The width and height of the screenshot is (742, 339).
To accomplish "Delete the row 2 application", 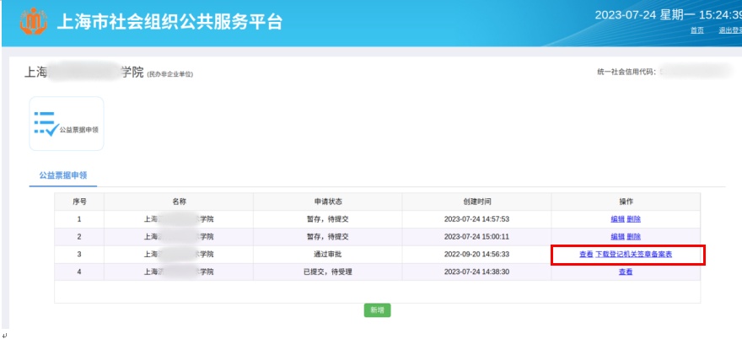I will pos(633,237).
